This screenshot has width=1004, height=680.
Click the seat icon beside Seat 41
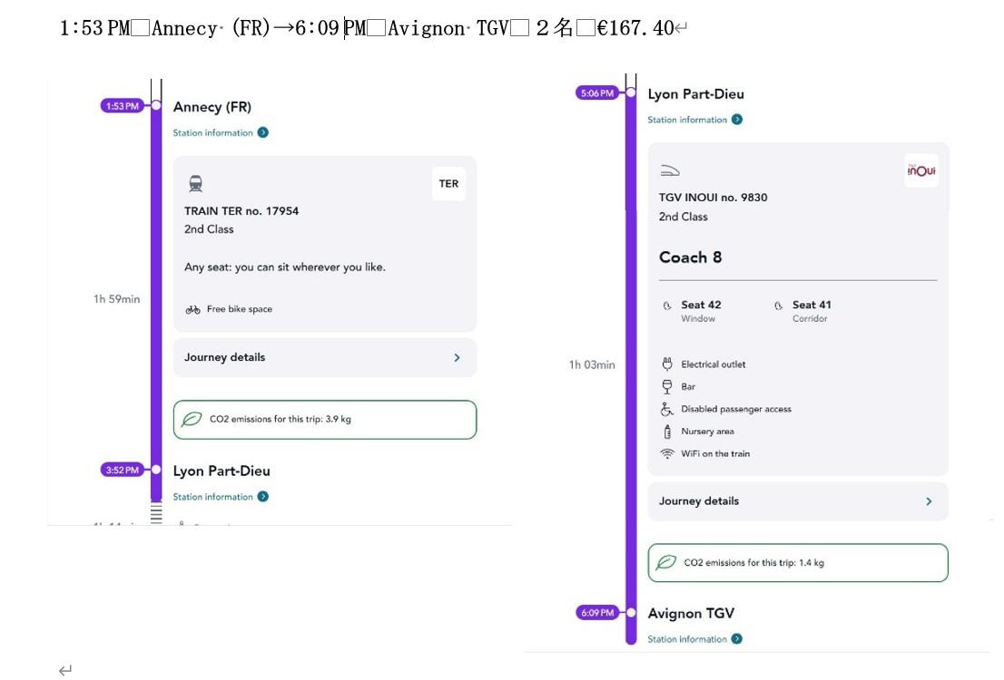coord(778,306)
